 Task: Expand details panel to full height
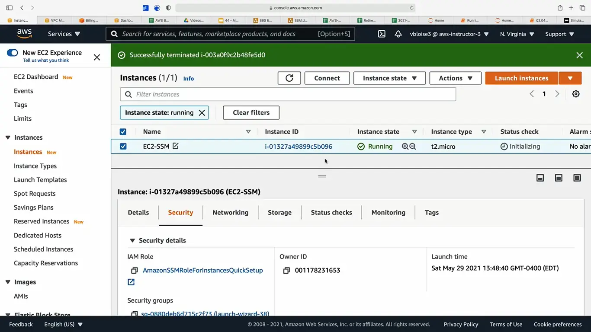pos(577,178)
